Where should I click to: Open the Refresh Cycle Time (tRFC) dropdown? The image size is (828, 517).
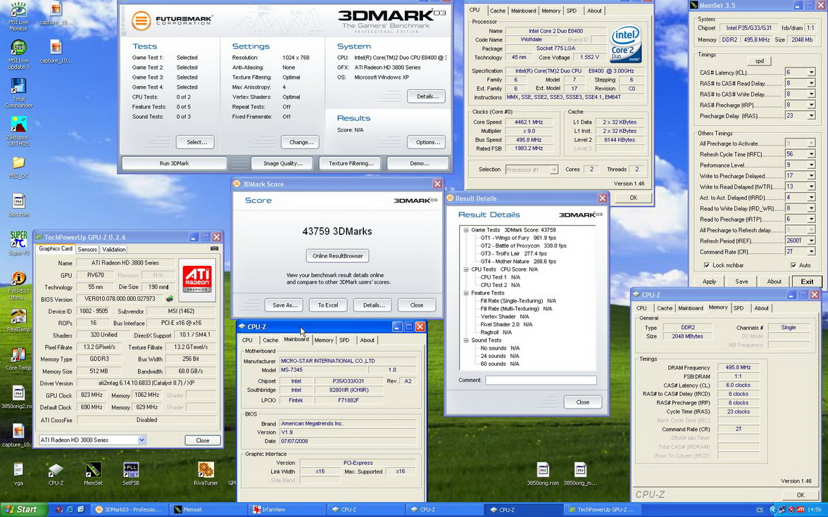pyautogui.click(x=811, y=154)
